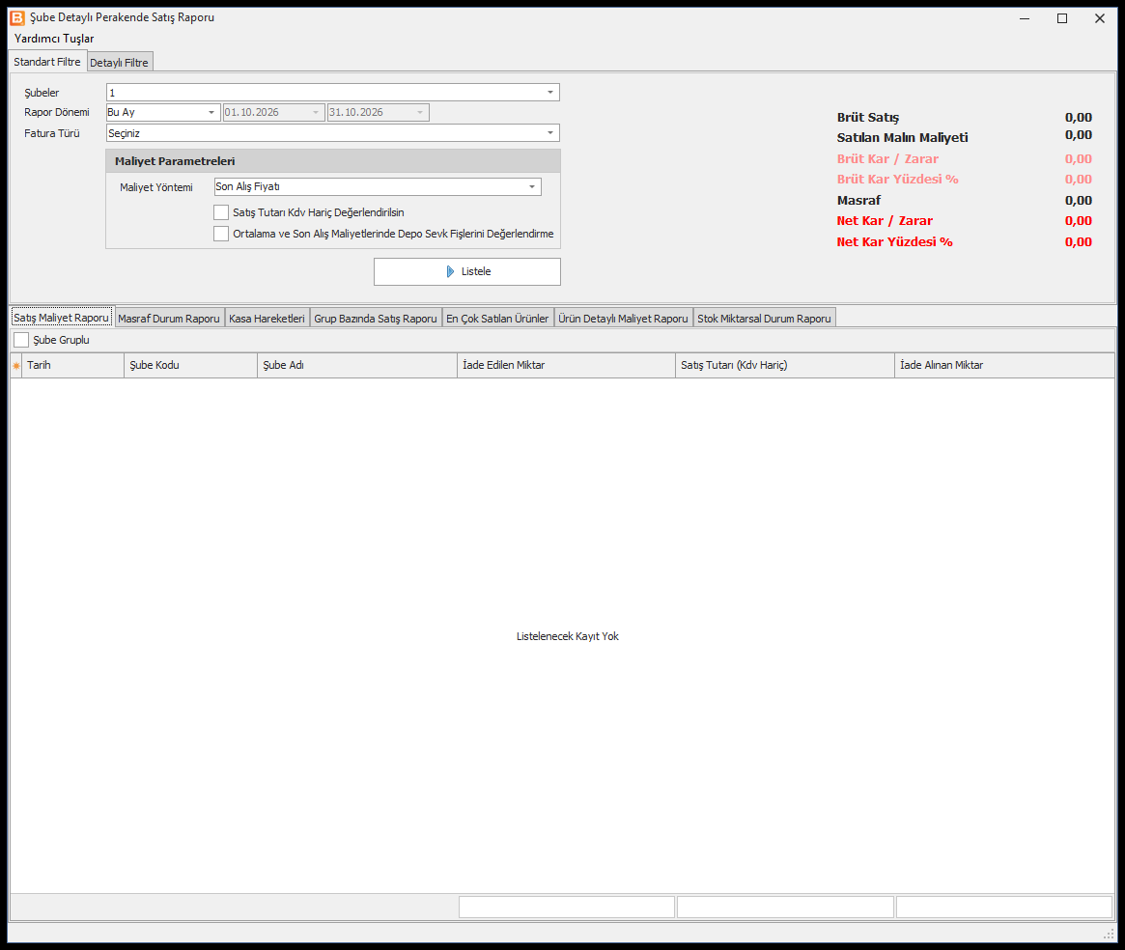Click the Listele button

467,272
